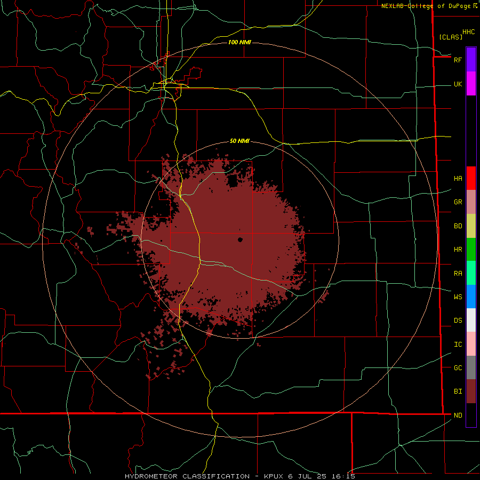Image resolution: width=480 pixels, height=480 pixels.
Task: Click the black KPUX radar site dot
Action: click(x=240, y=239)
